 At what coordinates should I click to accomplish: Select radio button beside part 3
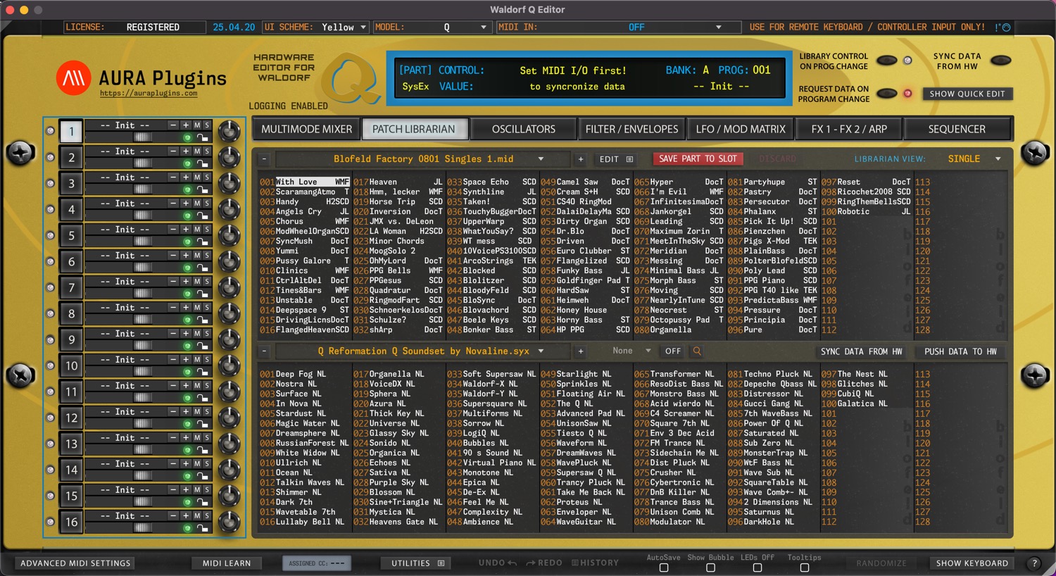(x=50, y=183)
